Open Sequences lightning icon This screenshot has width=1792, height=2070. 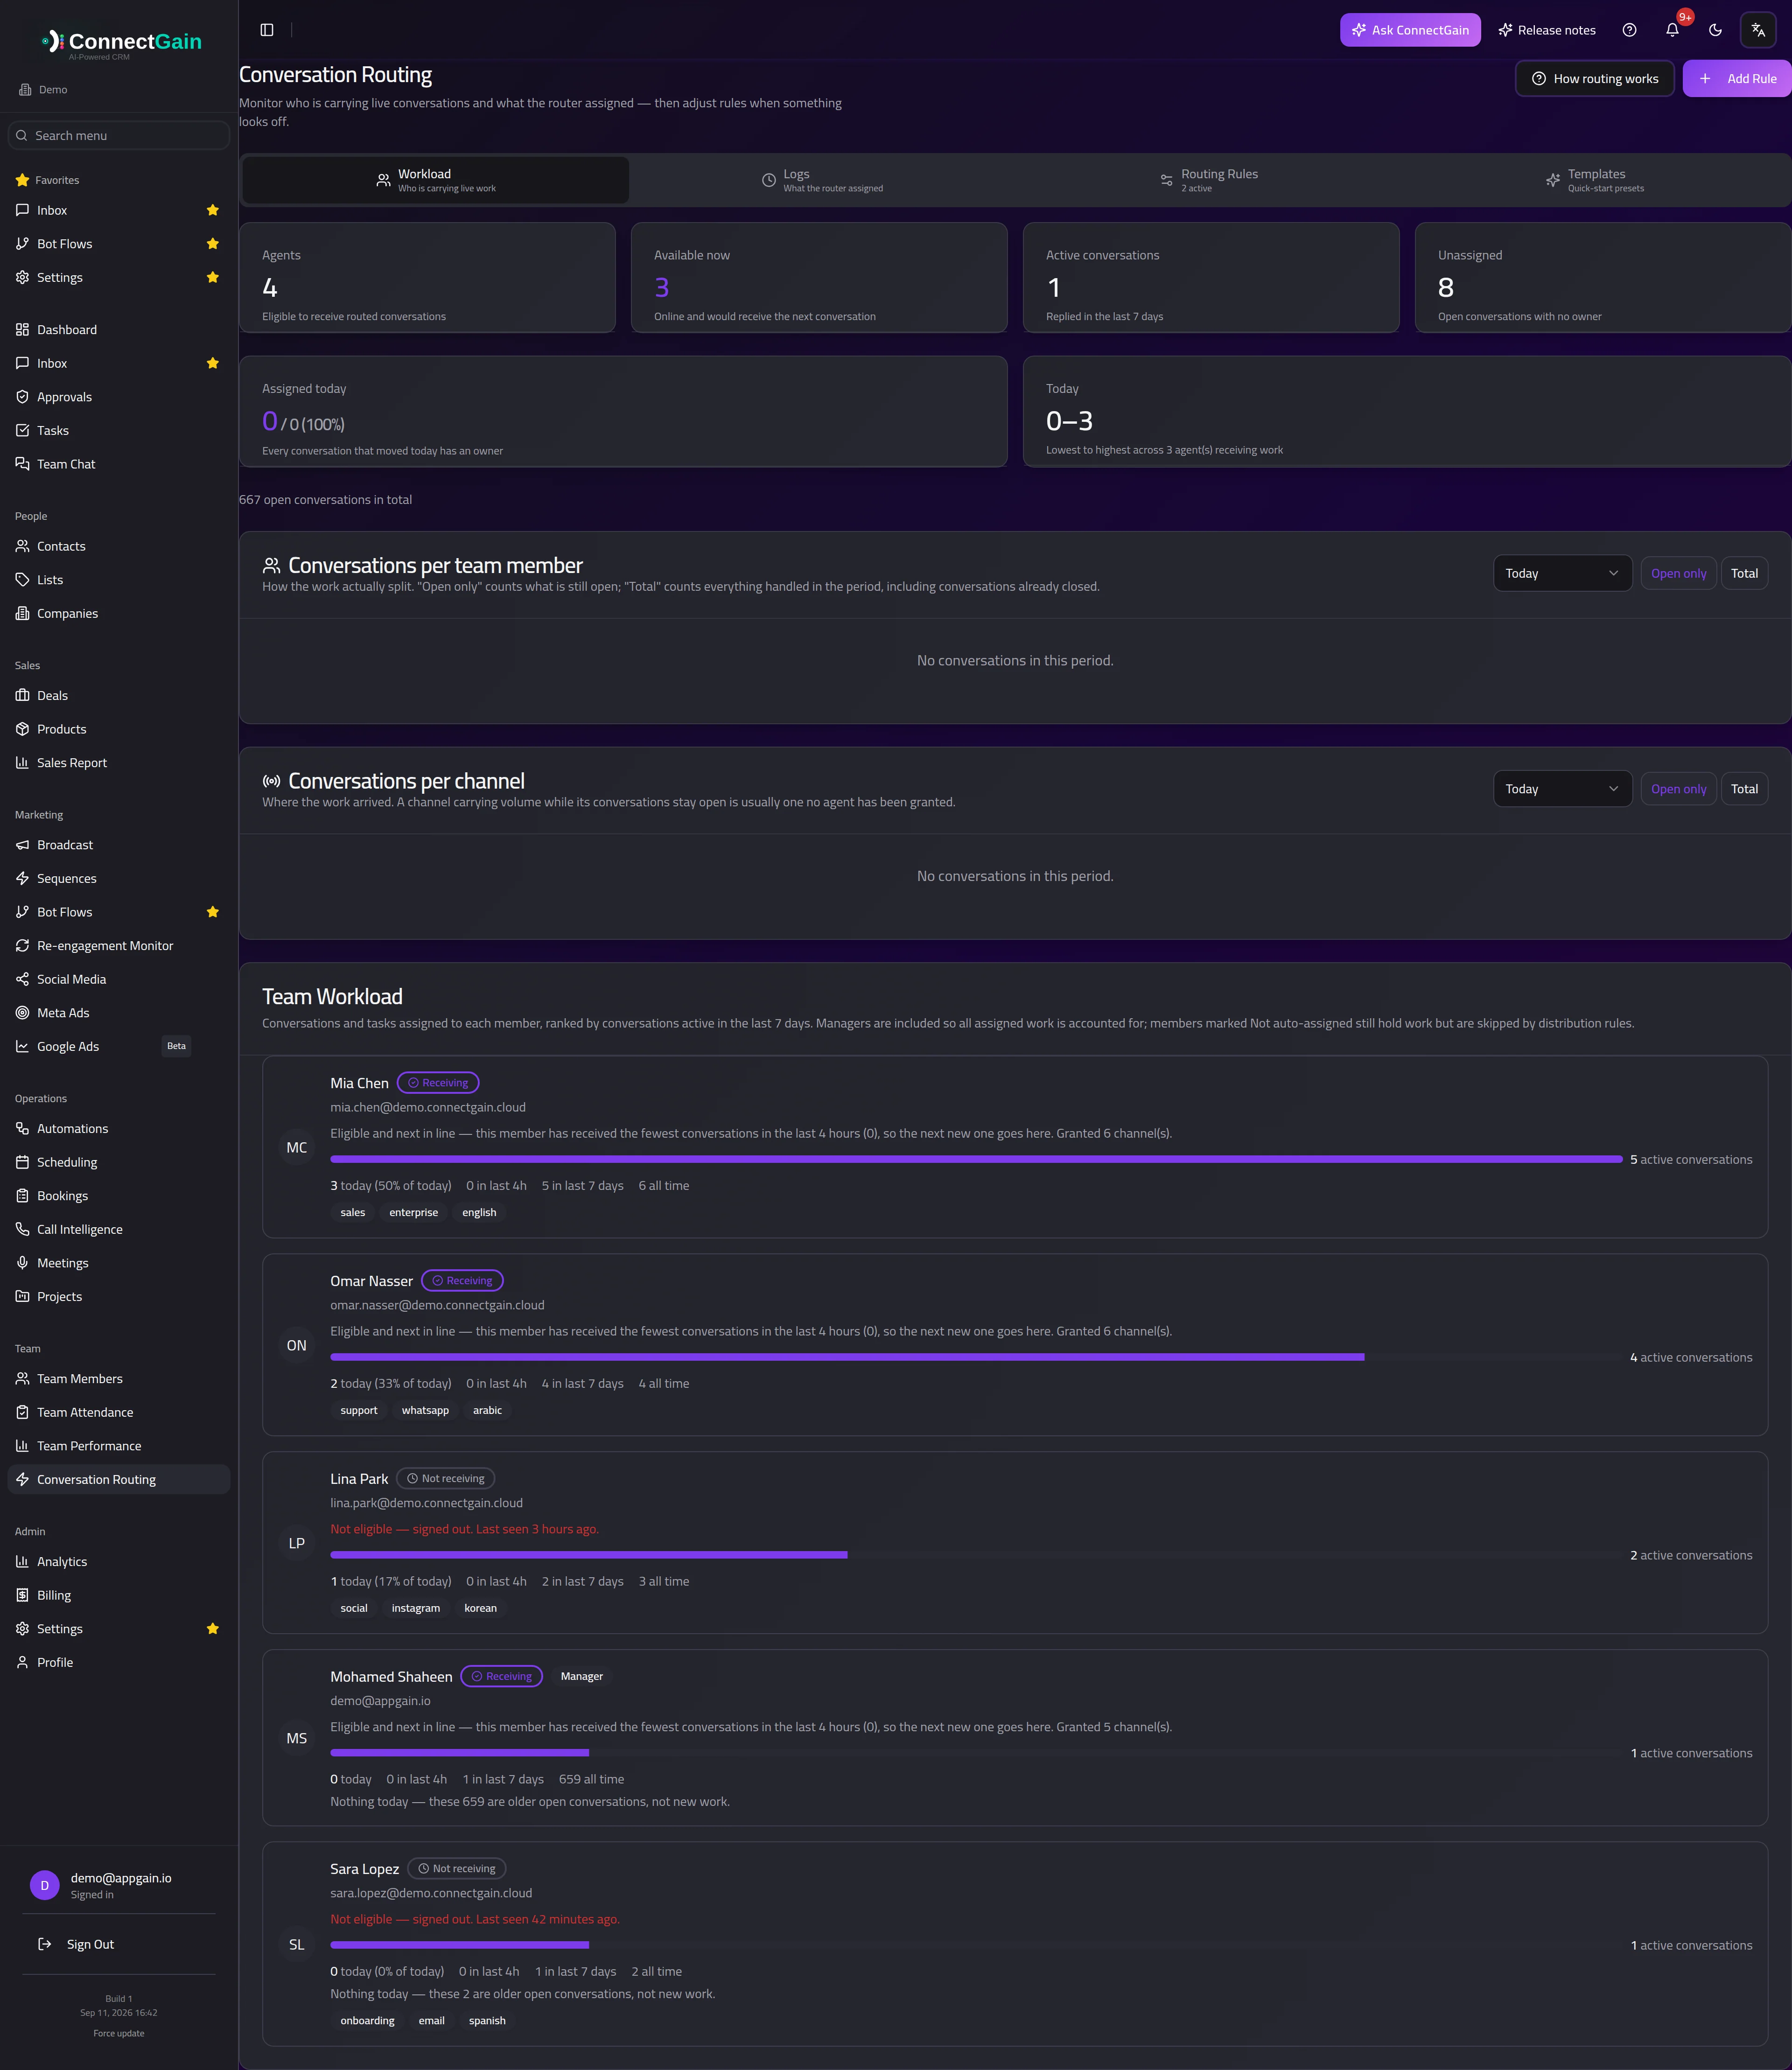click(22, 879)
